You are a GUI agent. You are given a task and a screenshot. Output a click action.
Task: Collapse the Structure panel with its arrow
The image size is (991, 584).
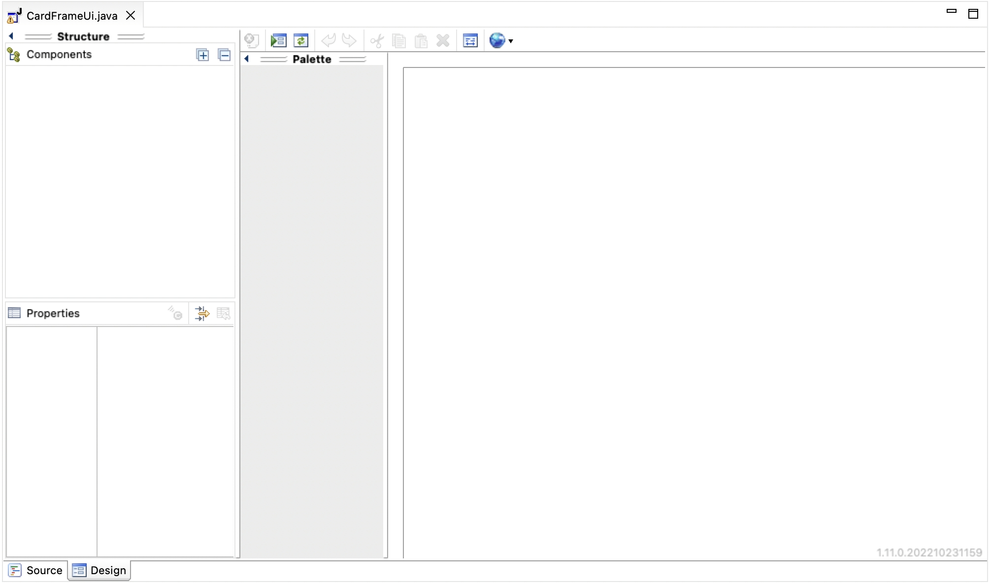coord(11,35)
